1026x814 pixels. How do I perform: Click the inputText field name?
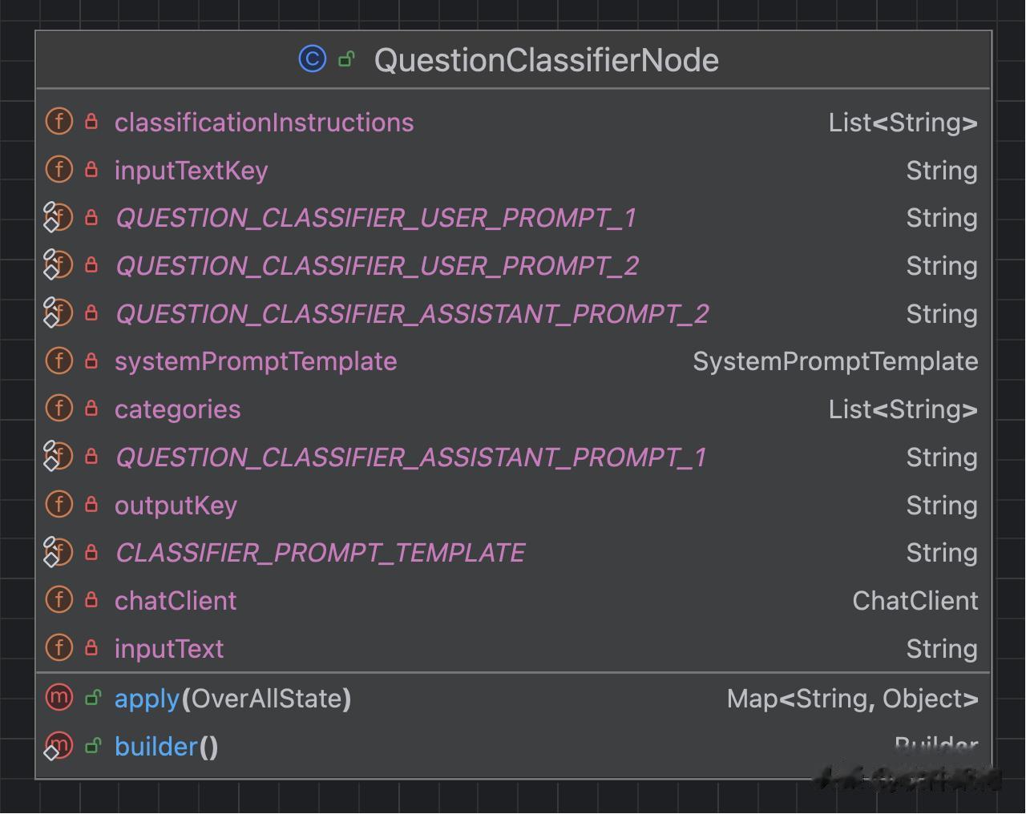(x=169, y=648)
